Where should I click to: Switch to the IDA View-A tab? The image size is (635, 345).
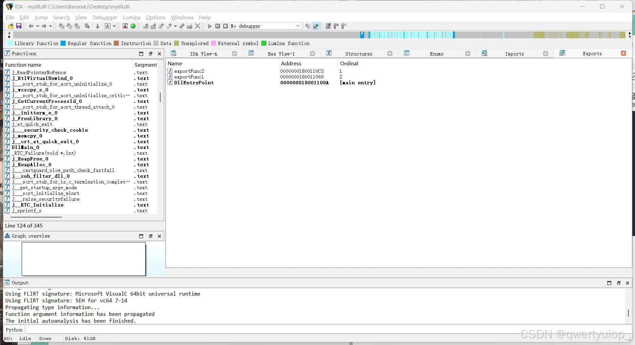coord(203,54)
